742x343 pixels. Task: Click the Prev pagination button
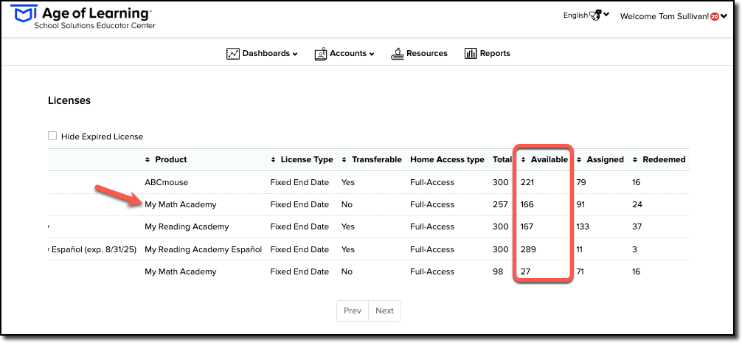coord(353,311)
